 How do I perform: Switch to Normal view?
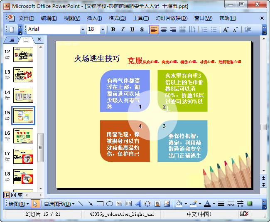pos(7,195)
